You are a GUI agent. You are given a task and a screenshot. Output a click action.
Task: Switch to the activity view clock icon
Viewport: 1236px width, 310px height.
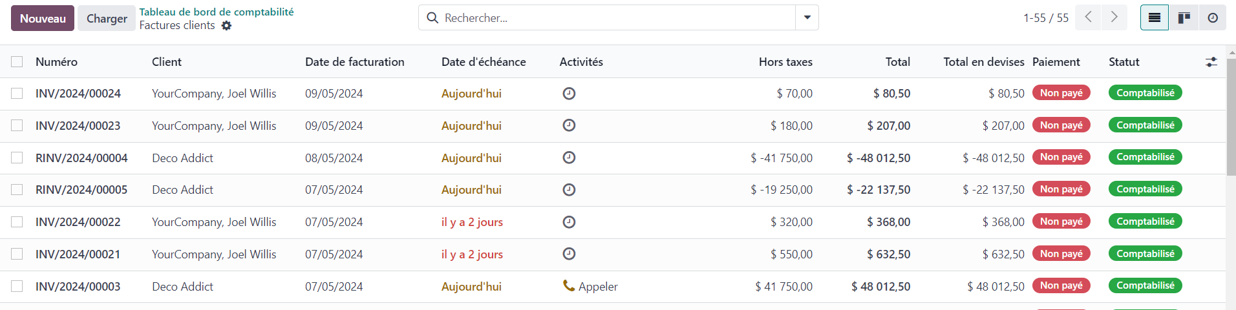(1213, 18)
